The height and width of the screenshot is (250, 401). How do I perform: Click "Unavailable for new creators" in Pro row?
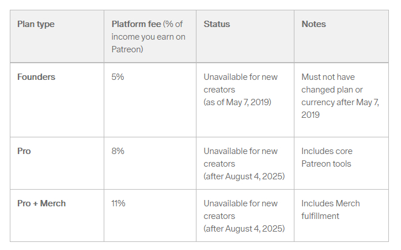click(240, 157)
